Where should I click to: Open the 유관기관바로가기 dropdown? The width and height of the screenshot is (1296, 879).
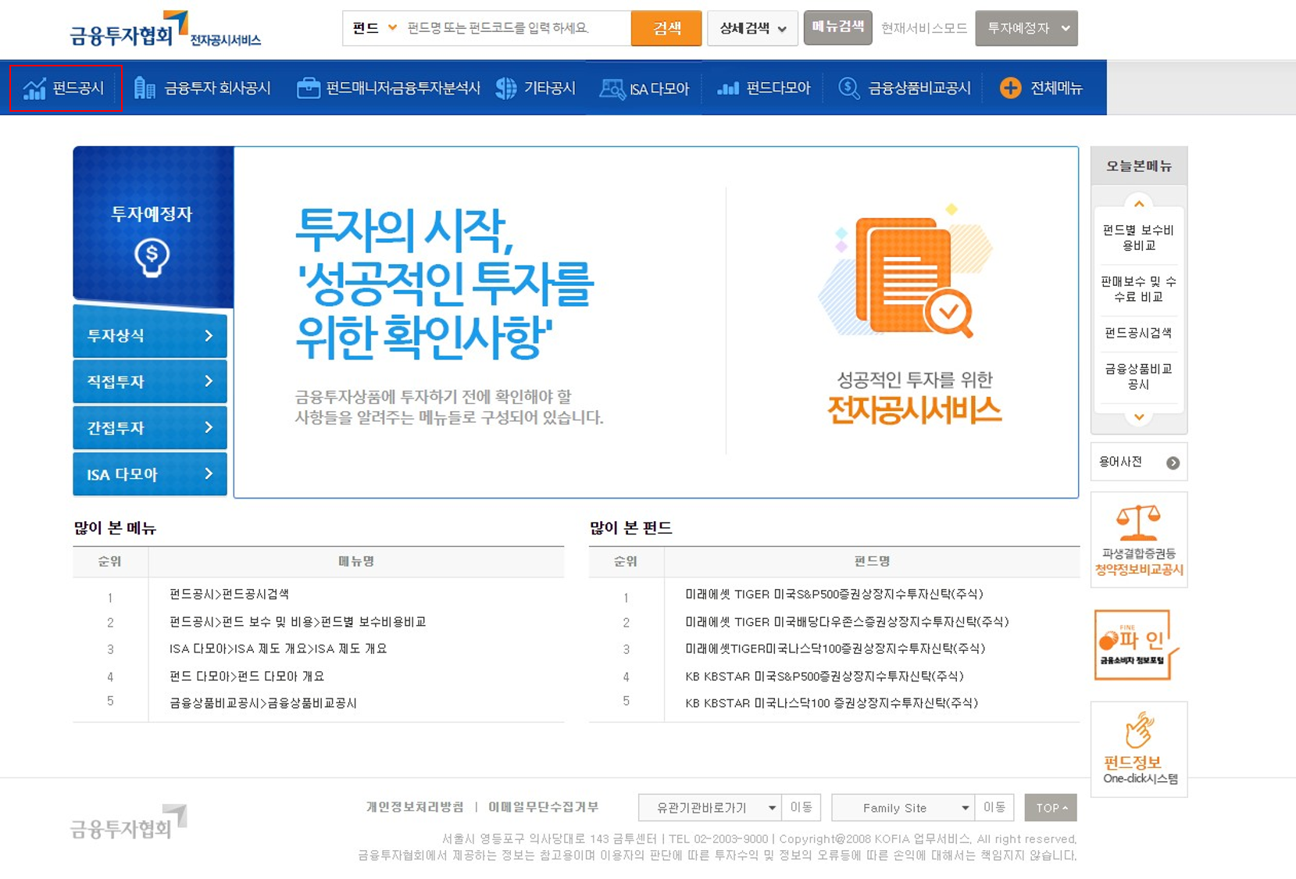[709, 807]
